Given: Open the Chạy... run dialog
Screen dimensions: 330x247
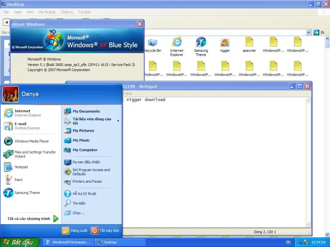Looking at the screenshot, I should point(74,213).
